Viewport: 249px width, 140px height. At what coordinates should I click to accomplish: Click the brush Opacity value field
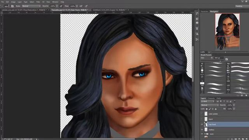pyautogui.click(x=53, y=6)
